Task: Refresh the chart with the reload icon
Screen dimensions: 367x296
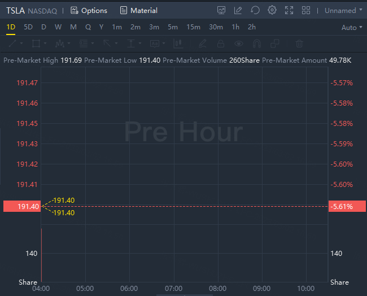Action: click(x=255, y=10)
